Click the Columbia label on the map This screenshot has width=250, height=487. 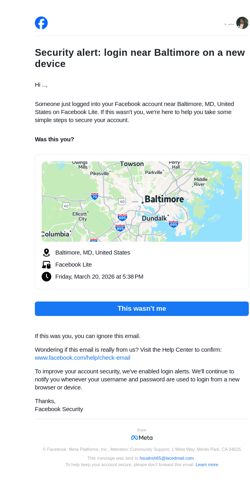(x=55, y=234)
